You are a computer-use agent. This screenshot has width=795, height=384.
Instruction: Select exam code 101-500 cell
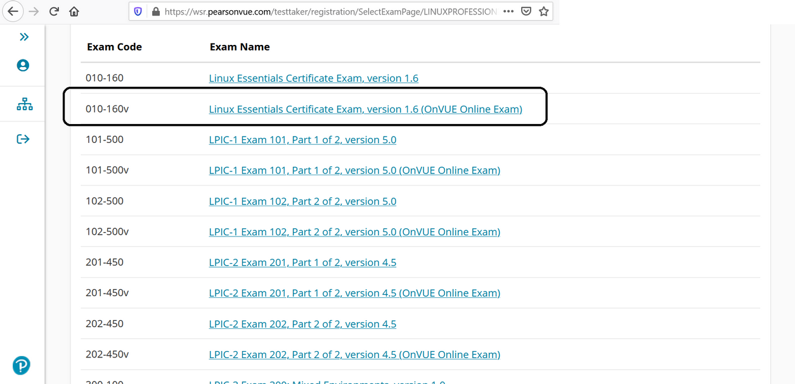pos(105,139)
